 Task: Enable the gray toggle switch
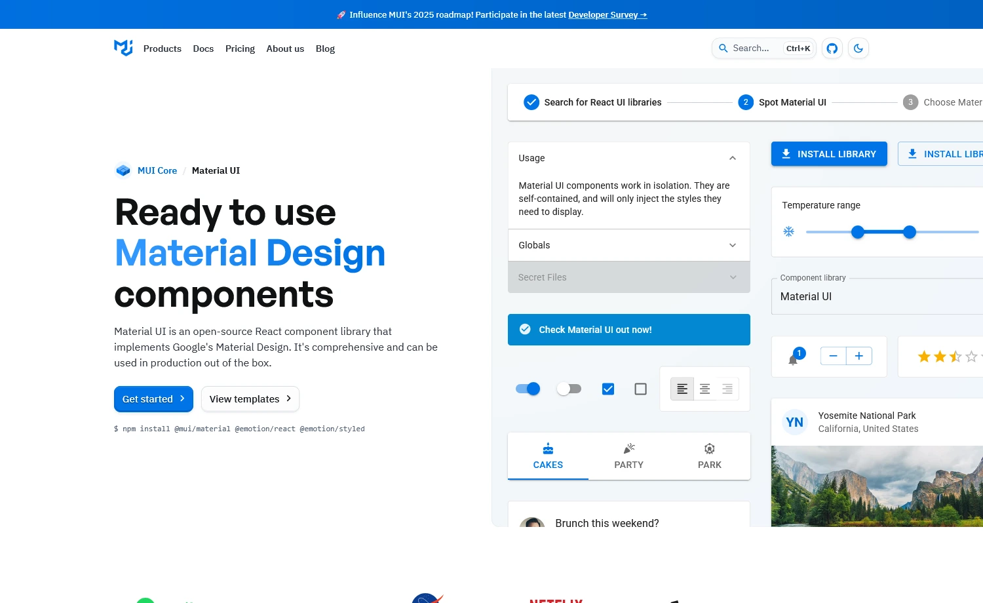tap(569, 389)
